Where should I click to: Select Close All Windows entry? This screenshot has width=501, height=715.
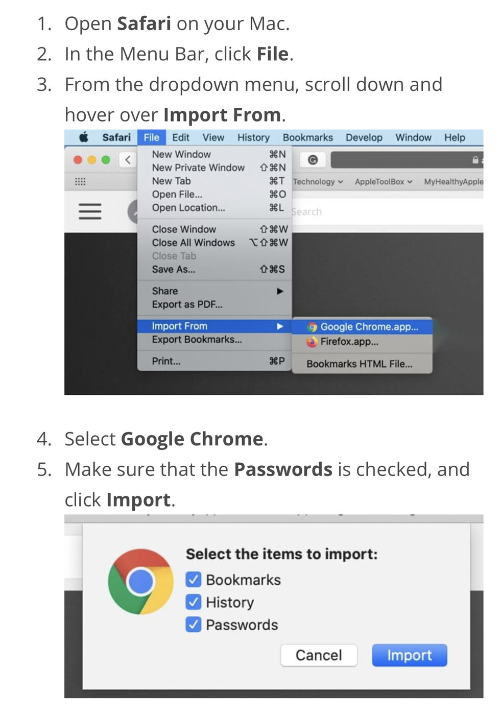pyautogui.click(x=214, y=243)
